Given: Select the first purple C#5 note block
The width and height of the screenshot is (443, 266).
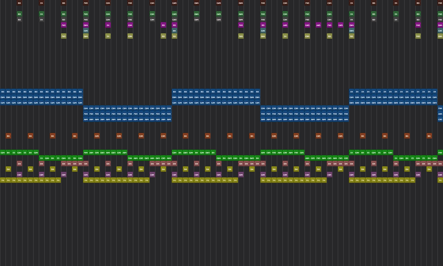Looking at the screenshot, I should tap(19, 175).
